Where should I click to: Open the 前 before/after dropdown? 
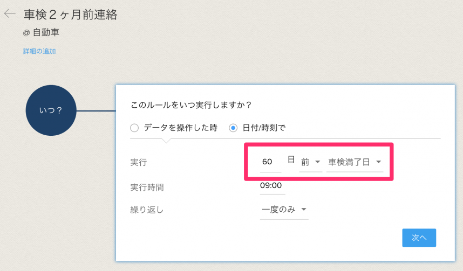pos(310,162)
